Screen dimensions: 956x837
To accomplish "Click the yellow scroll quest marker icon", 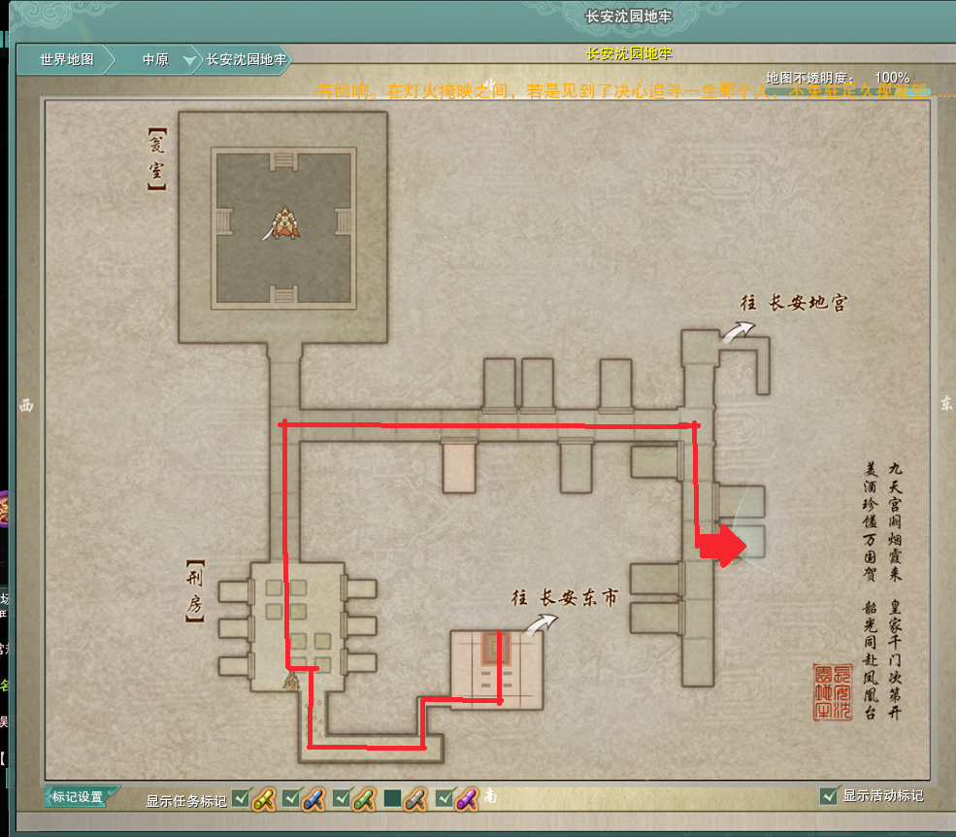I will click(x=264, y=799).
